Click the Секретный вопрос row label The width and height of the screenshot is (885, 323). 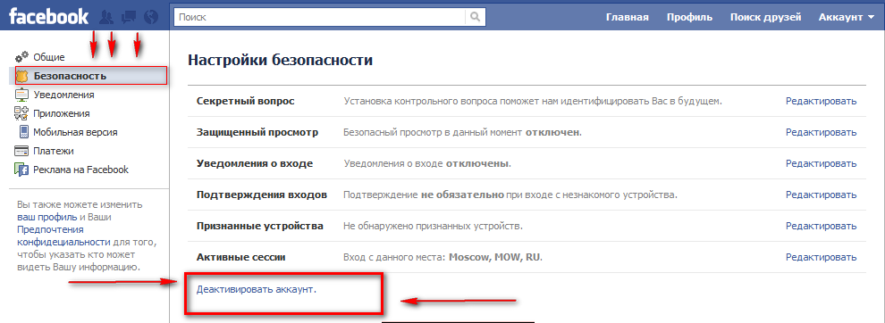[246, 101]
